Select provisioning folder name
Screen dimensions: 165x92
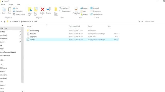34,31
